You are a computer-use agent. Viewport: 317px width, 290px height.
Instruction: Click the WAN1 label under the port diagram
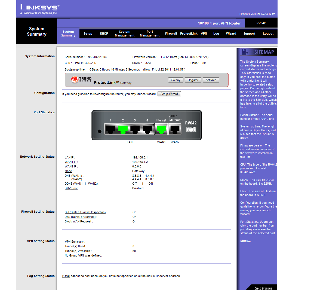point(161,142)
